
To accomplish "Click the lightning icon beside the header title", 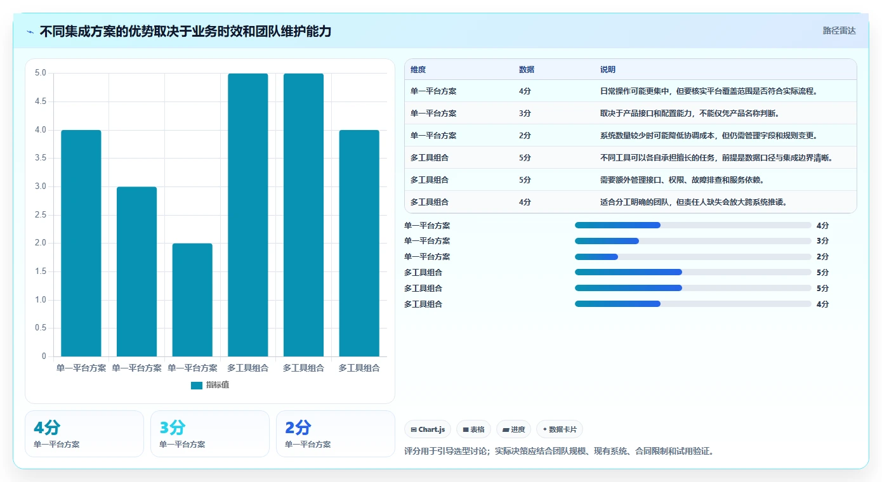I will tap(30, 32).
